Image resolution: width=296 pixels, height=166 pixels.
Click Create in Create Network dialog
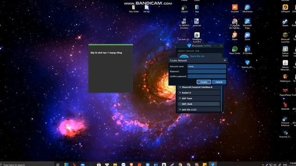[203, 82]
